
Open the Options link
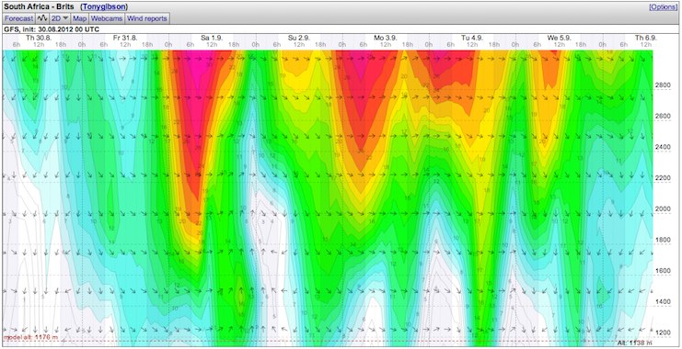664,7
